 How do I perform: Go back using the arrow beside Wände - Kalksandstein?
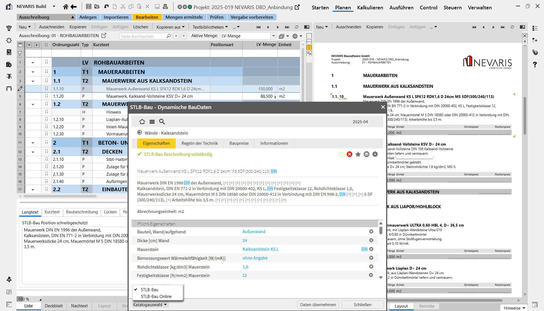(x=139, y=133)
